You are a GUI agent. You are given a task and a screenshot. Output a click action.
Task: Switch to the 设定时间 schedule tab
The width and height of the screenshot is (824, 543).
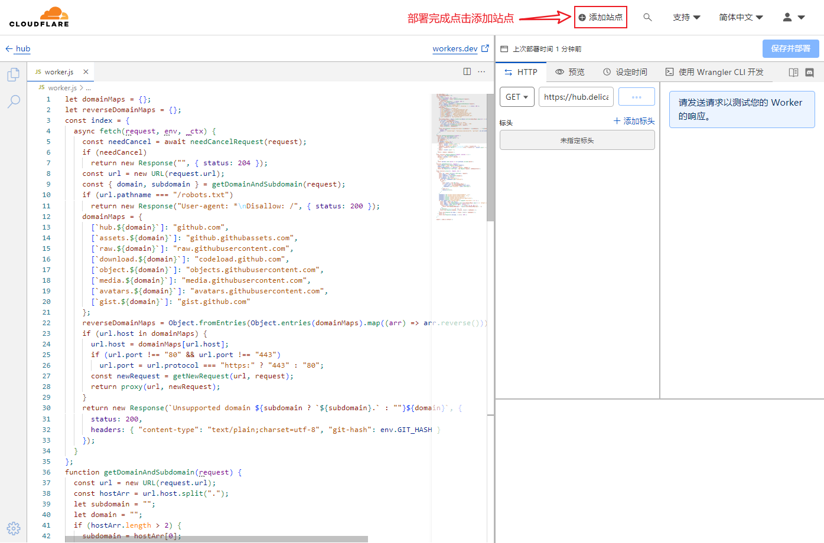click(x=625, y=72)
